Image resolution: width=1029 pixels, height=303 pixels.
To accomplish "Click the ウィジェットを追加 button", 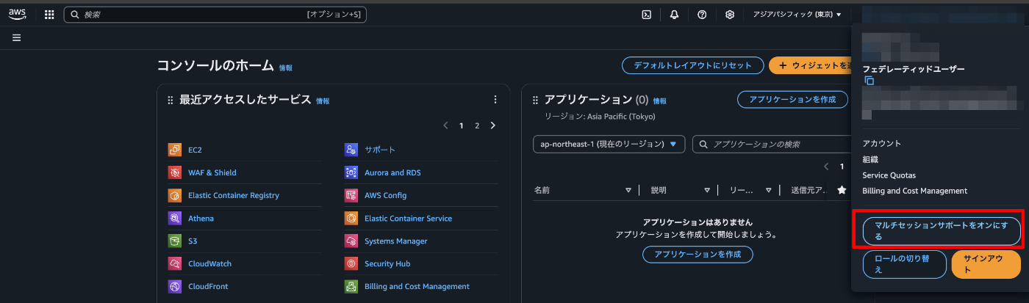I will [x=811, y=65].
